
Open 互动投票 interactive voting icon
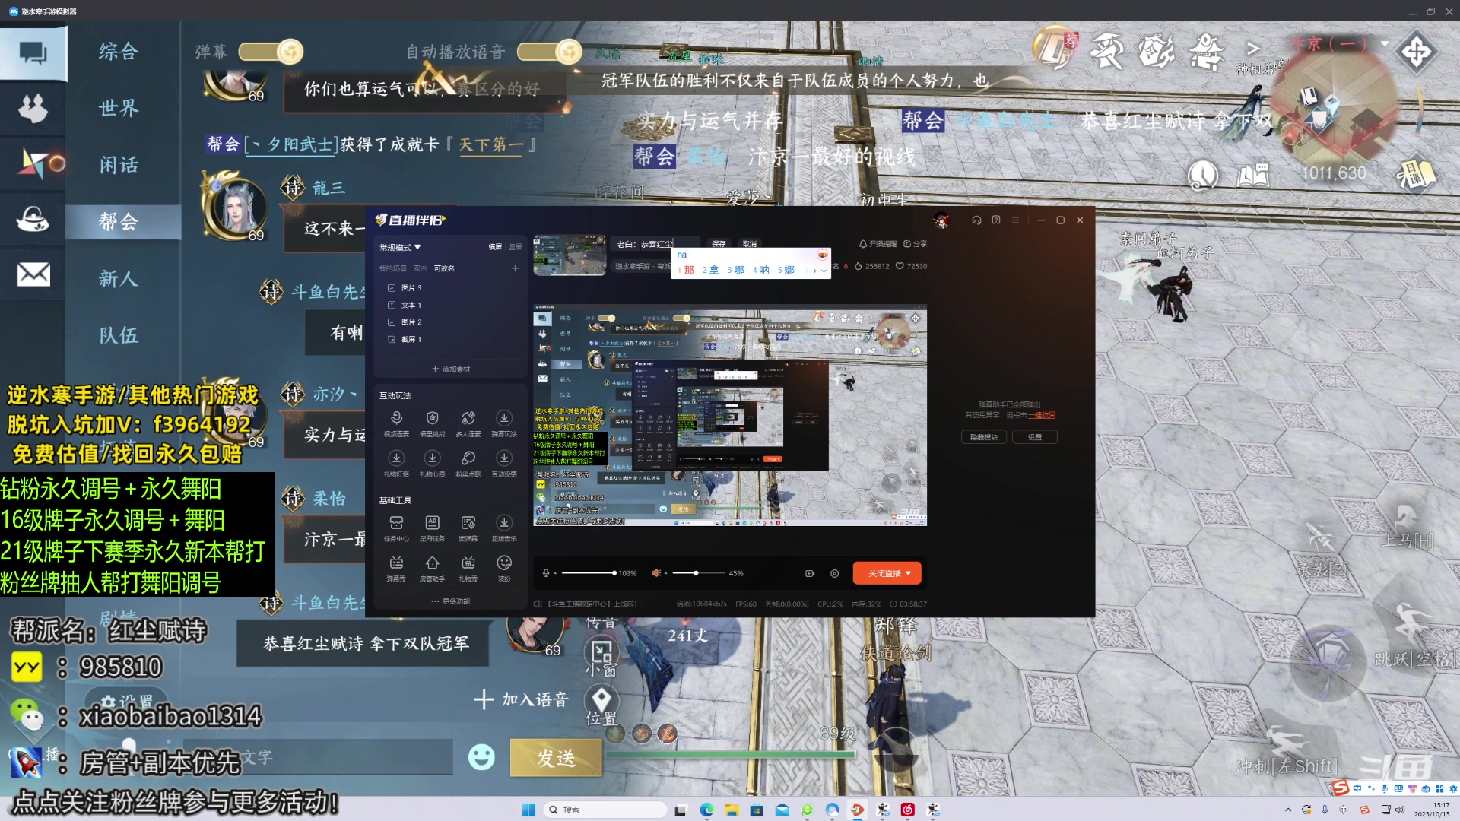click(504, 463)
